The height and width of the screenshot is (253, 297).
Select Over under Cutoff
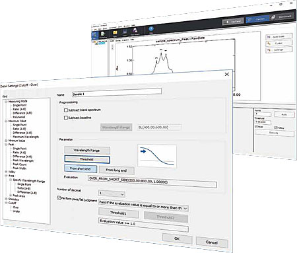[16, 207]
